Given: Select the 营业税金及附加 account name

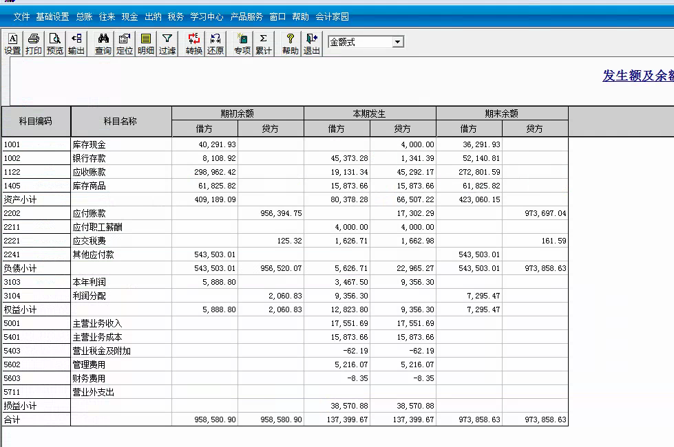Looking at the screenshot, I should [x=102, y=351].
